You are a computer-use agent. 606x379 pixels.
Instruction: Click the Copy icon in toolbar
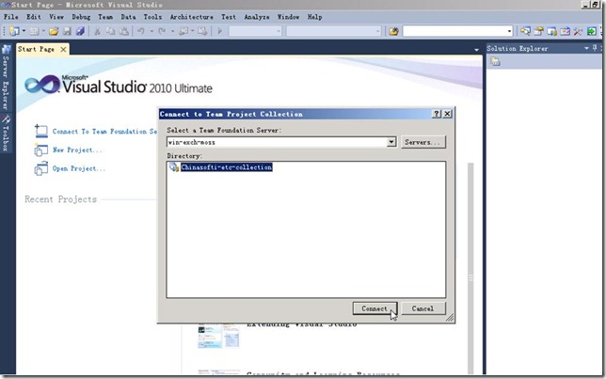(x=110, y=31)
